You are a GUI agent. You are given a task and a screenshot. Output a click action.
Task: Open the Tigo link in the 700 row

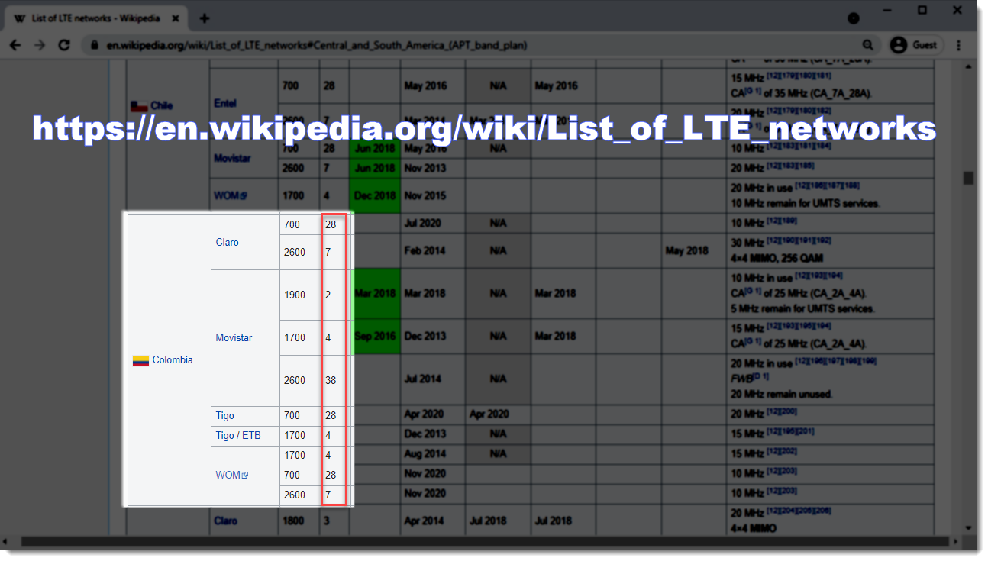tap(224, 416)
